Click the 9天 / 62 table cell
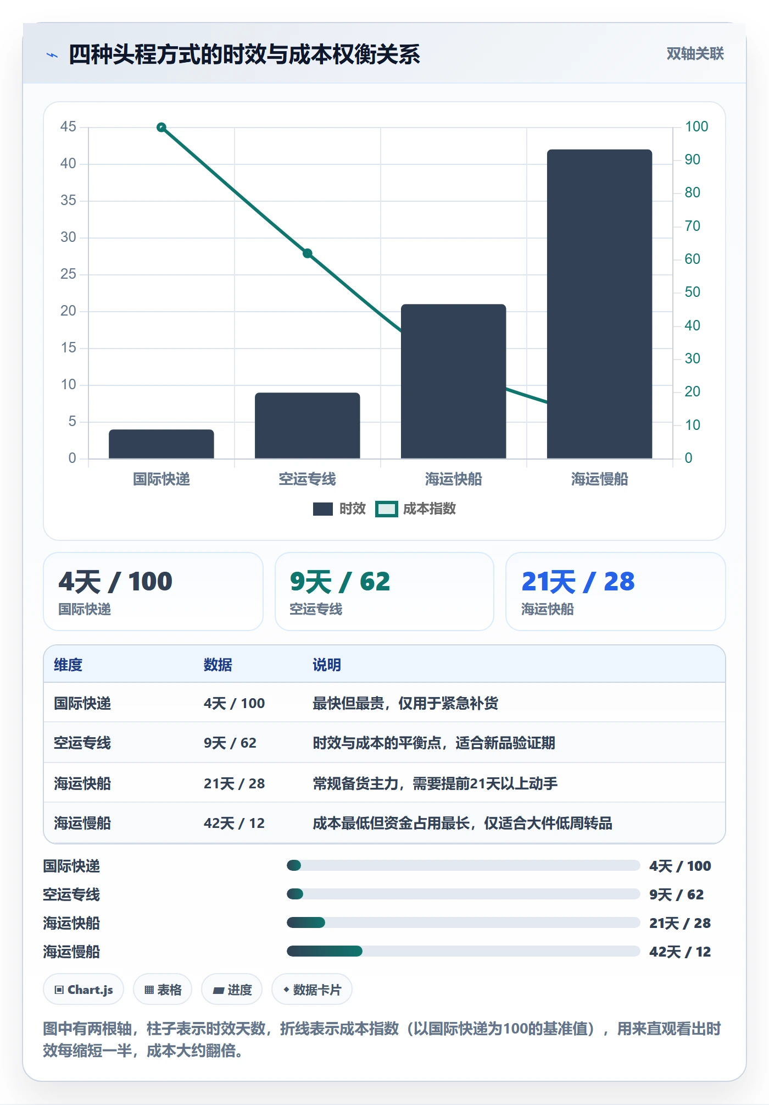The image size is (769, 1105). [x=230, y=743]
